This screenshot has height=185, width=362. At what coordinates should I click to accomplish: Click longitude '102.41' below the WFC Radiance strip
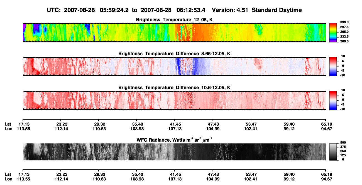point(250,179)
